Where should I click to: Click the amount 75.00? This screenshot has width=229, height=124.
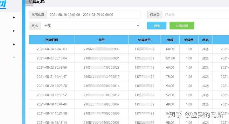point(170,77)
